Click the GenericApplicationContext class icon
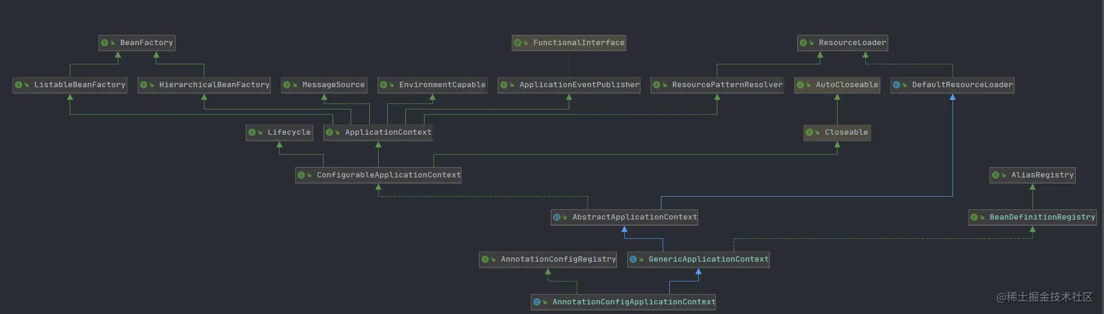This screenshot has height=314, width=1104. click(633, 259)
